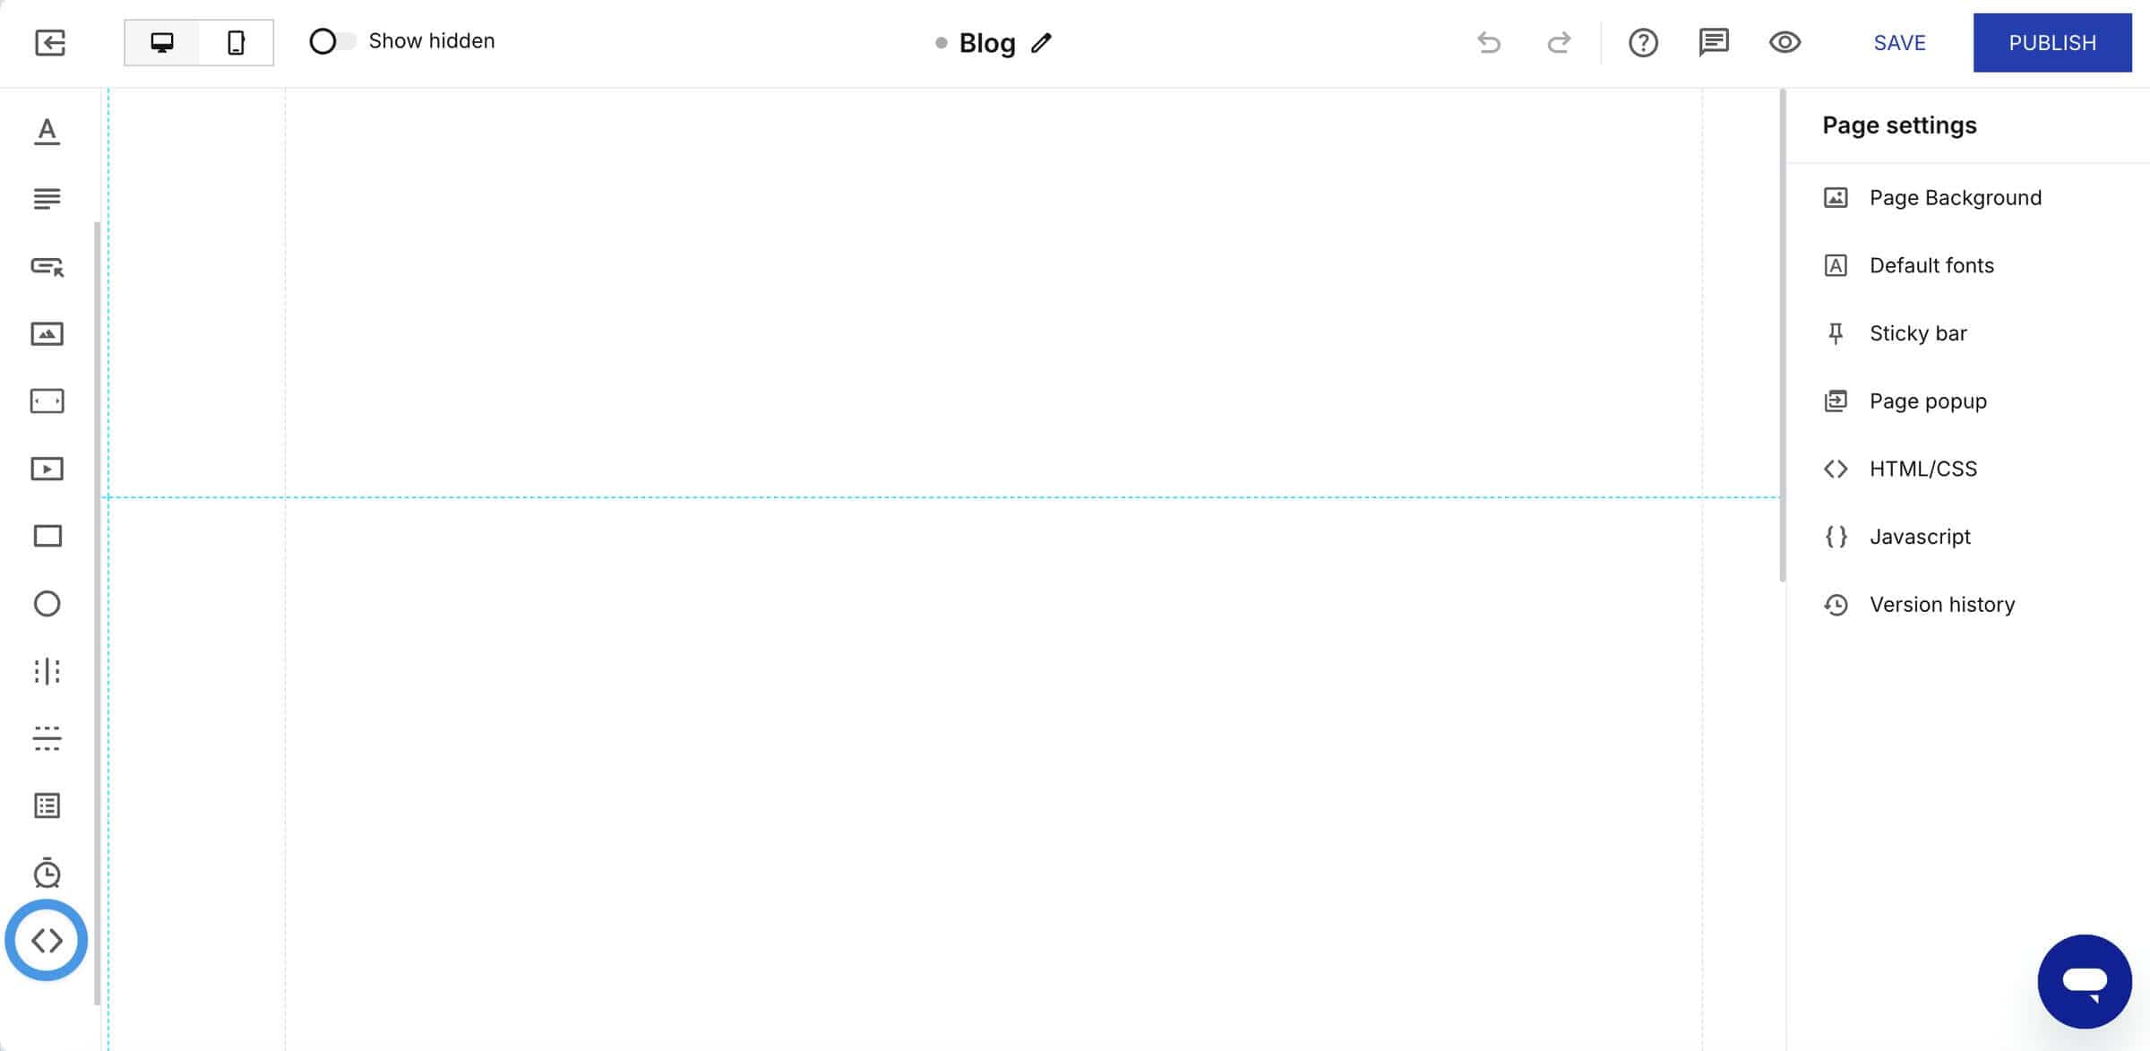Select the image element tool

pos(47,333)
